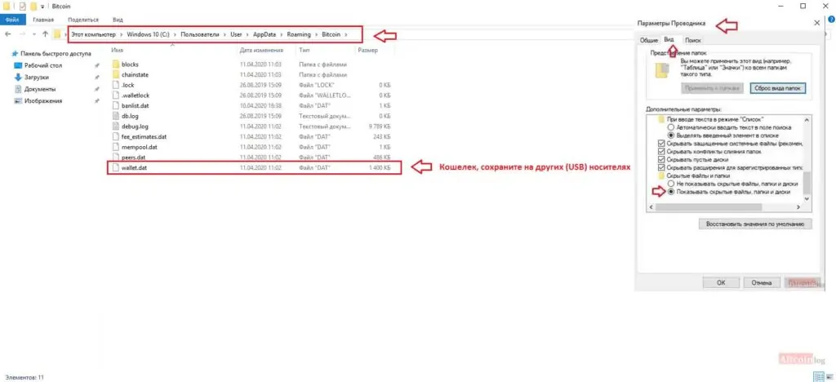Expand the chevron after Bitcoin in address bar
Viewport: 836px width, 382px height.
[346, 34]
